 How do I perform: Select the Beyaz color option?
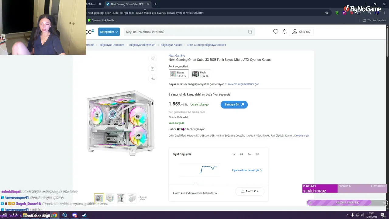(179, 74)
